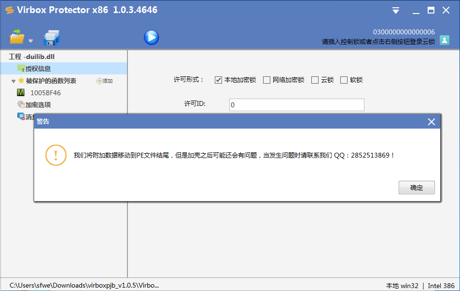Select function entry 1005BF46
This screenshot has height=291, width=460.
45,93
